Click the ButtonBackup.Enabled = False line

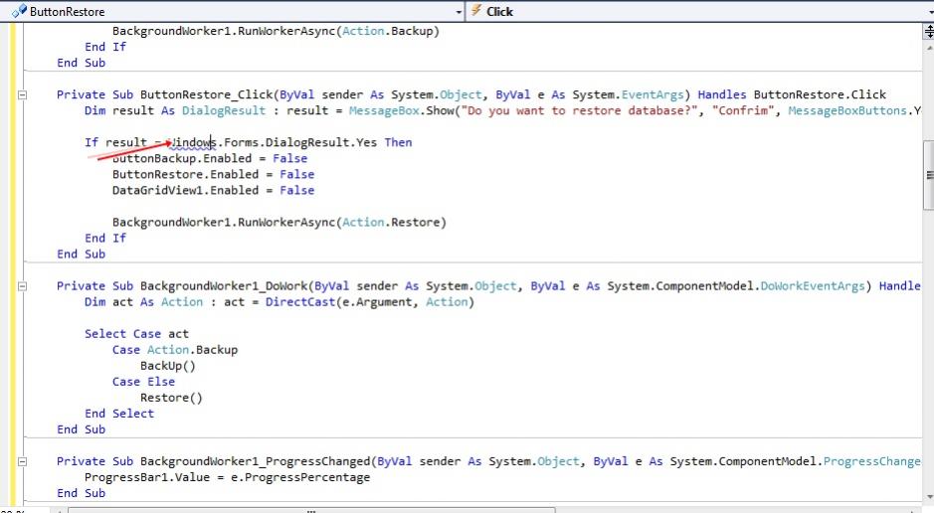209,158
